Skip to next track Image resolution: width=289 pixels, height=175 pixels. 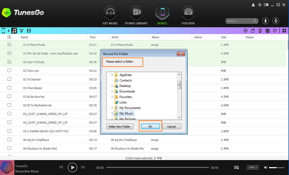coord(83,167)
